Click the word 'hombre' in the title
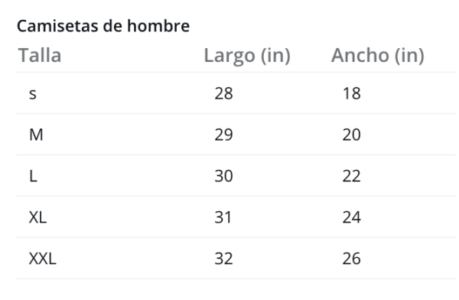This screenshot has height=300, width=459. coord(158,26)
